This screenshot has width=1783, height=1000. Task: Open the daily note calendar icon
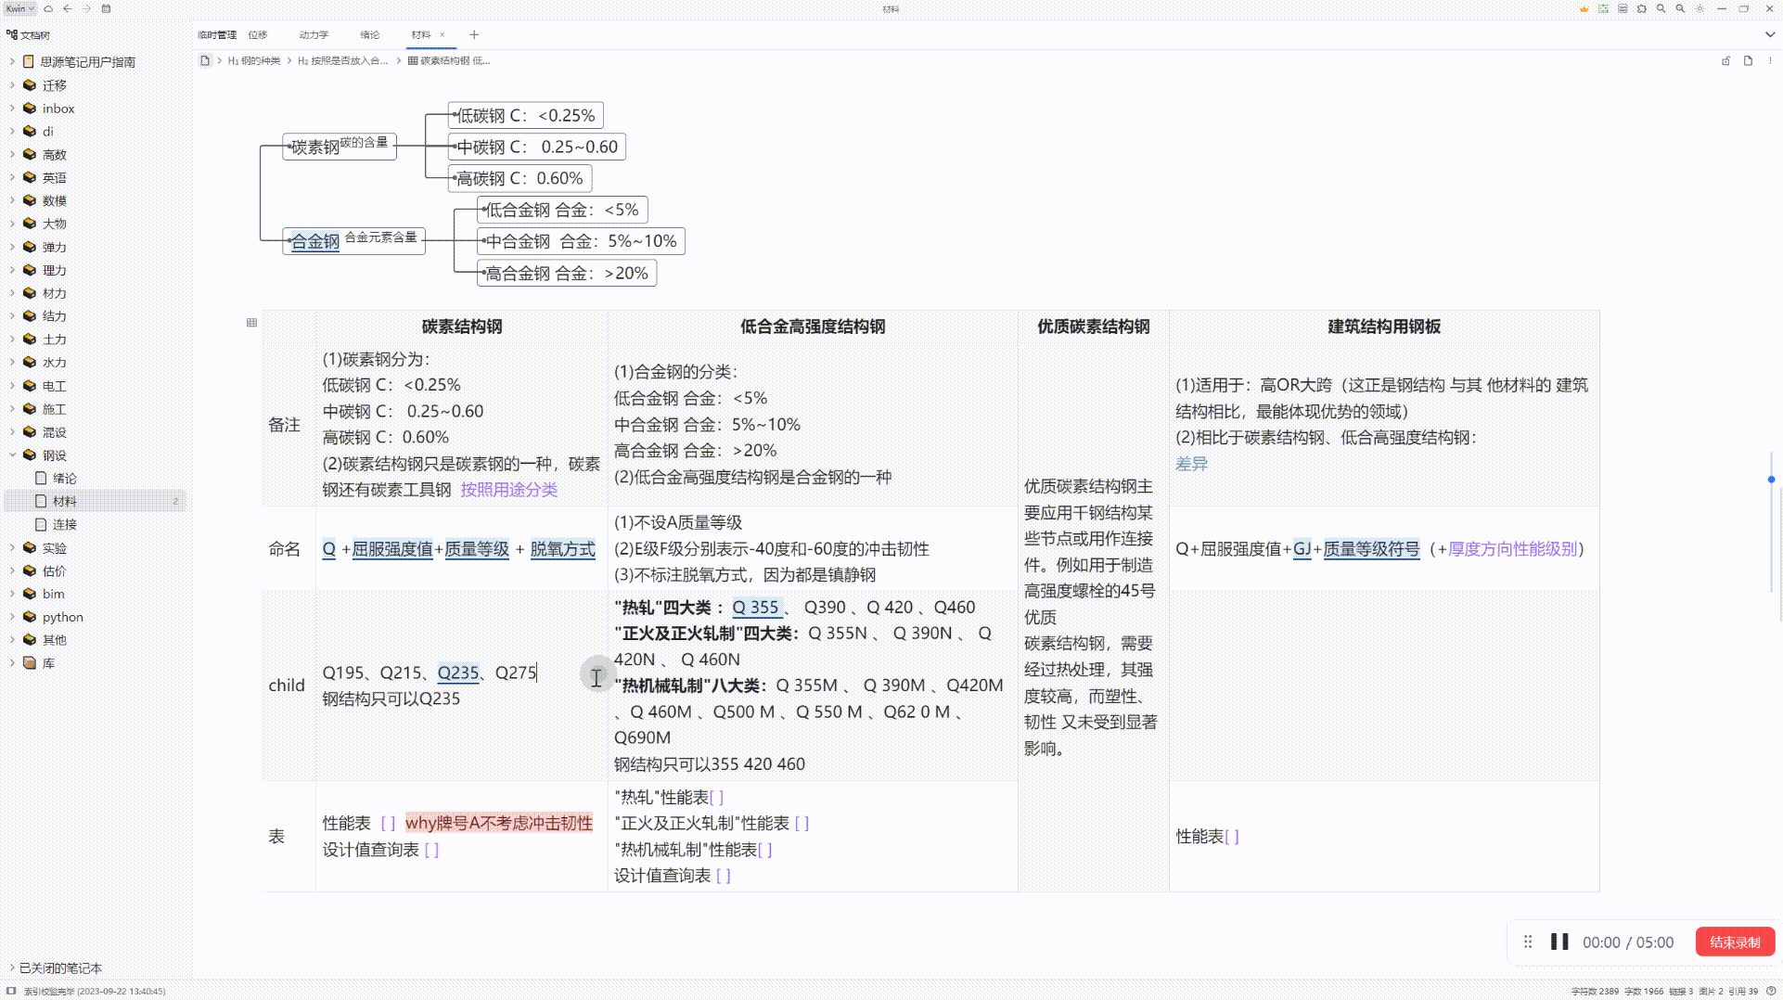[x=105, y=8]
